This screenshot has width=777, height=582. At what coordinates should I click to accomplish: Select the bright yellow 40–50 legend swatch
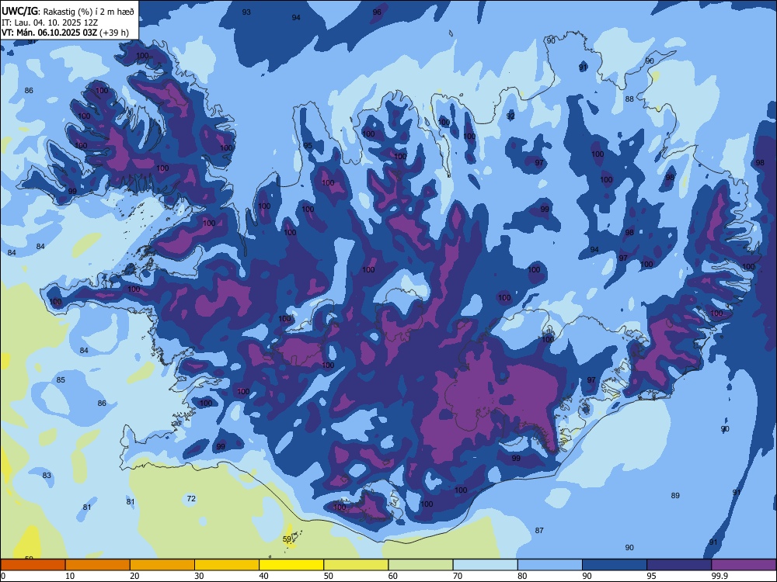291,565
